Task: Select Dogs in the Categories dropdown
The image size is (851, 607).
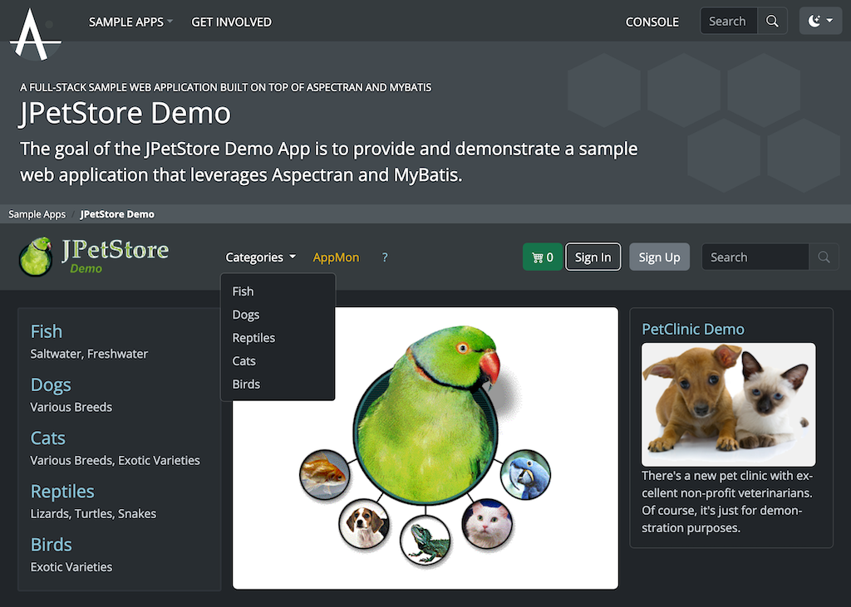Action: click(278, 315)
